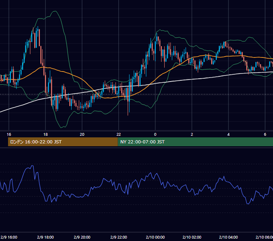Click the 2/9 22:00 time label
Viewport: 273px width, 241px height.
[118, 237]
